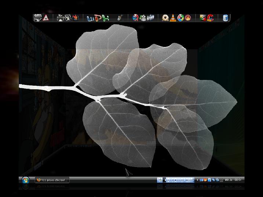
Task: Click the red warning triangle dock icon
Action: pos(45,18)
